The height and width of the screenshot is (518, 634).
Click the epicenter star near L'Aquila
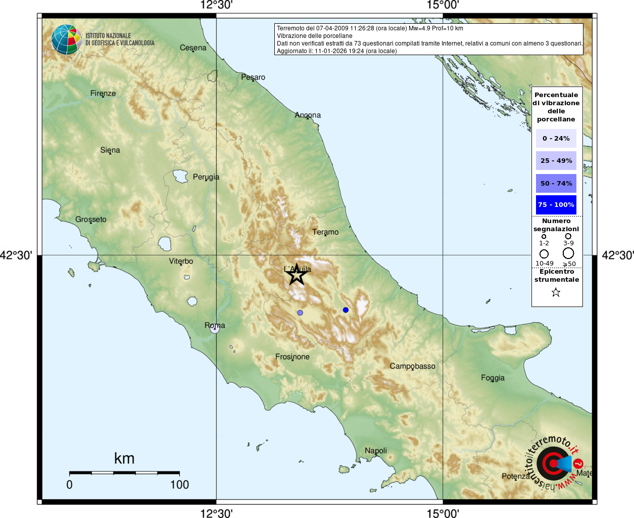point(297,275)
